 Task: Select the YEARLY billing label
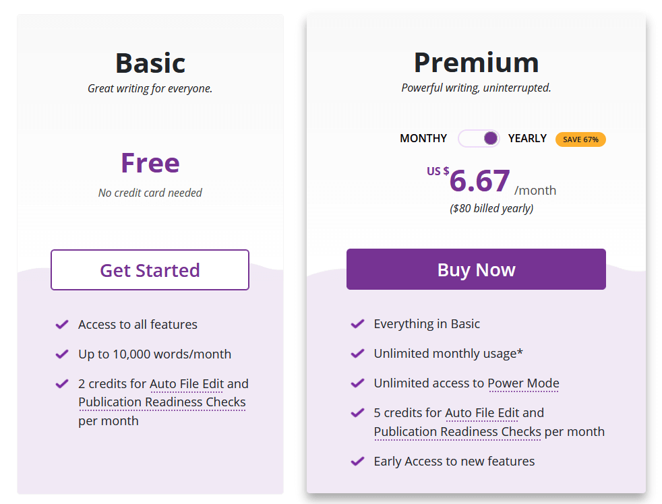[527, 138]
